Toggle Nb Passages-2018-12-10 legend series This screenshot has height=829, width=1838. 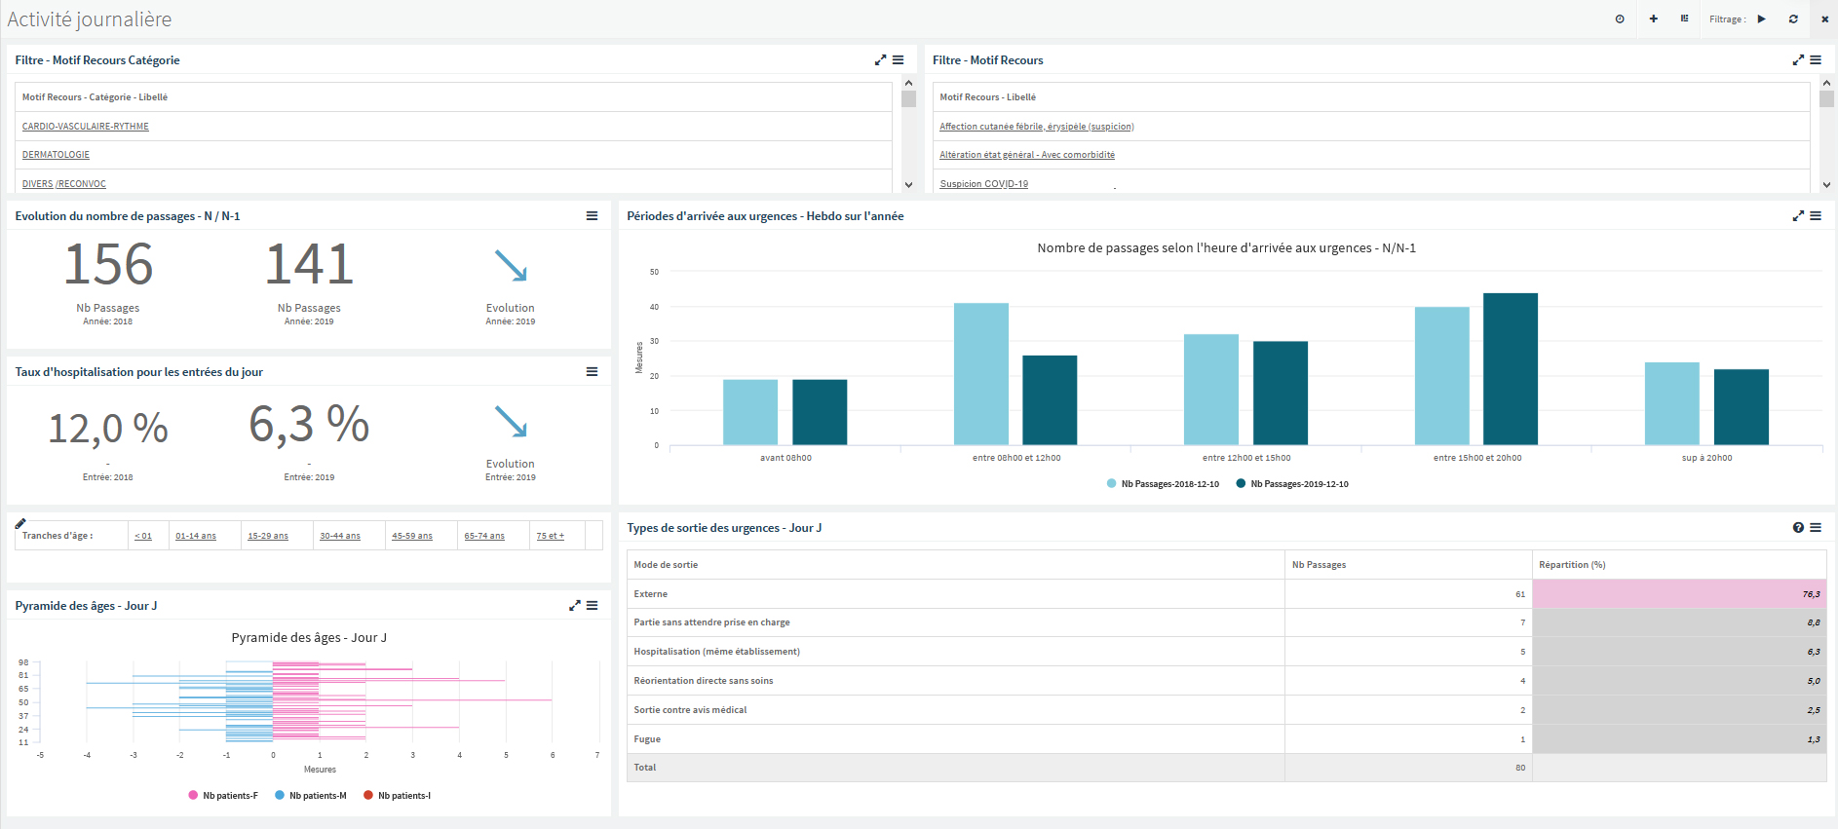click(x=1164, y=484)
